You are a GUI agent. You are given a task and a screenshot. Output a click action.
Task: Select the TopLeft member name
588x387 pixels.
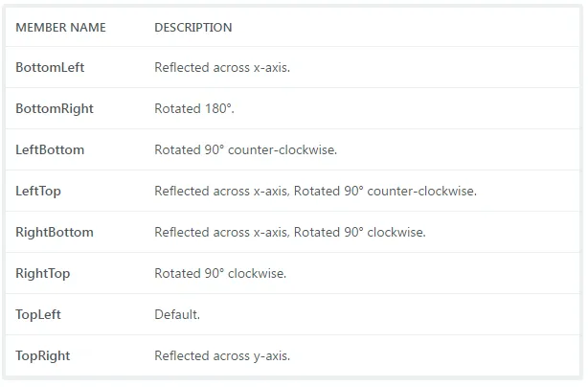point(38,315)
